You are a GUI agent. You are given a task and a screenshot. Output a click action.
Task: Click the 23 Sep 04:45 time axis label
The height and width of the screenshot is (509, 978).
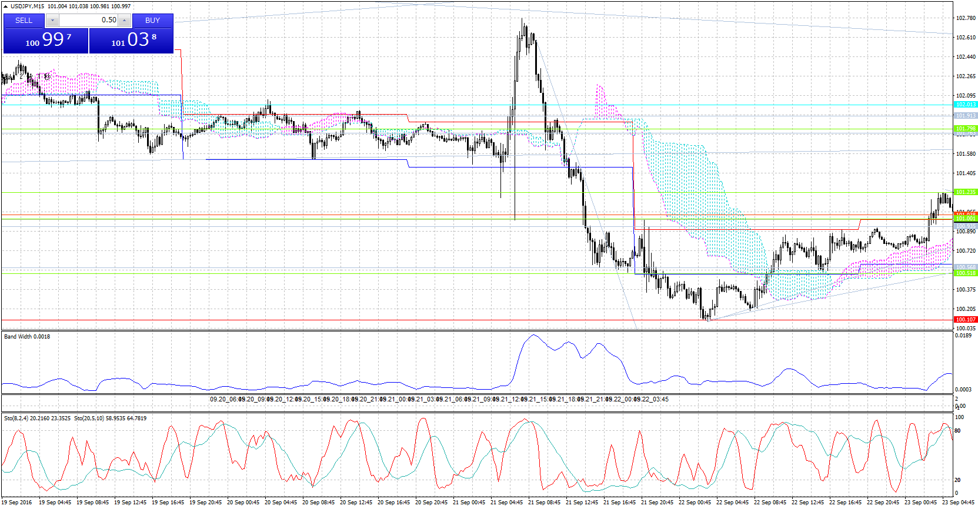[x=958, y=503]
